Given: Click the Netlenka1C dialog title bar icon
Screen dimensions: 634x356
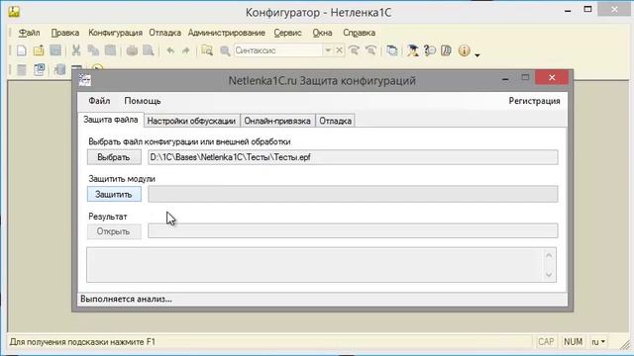Looking at the screenshot, I should 84,80.
